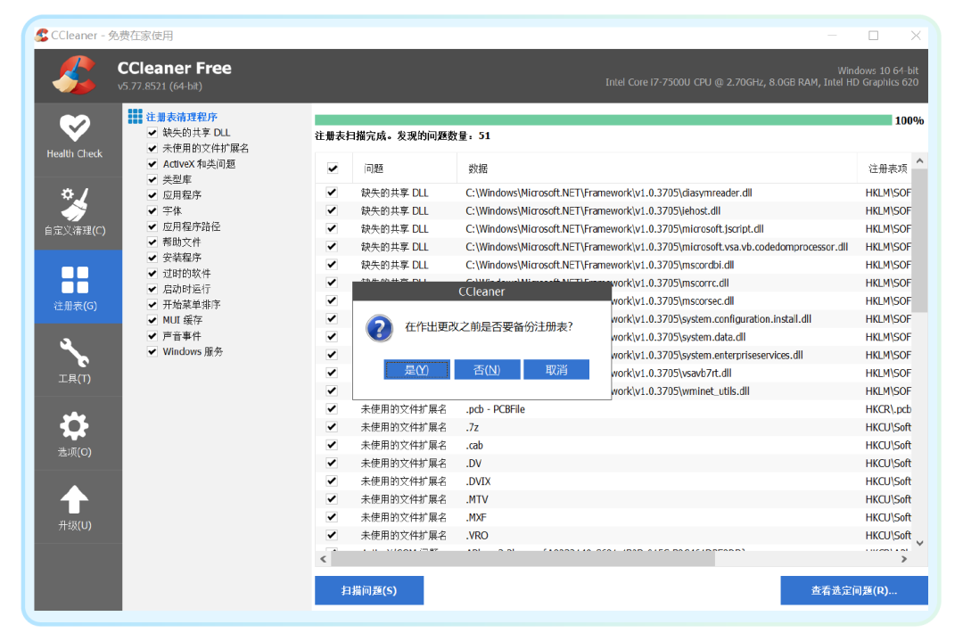
Task: Click the horizontal scrollbar thumb
Action: pyautogui.click(x=523, y=559)
